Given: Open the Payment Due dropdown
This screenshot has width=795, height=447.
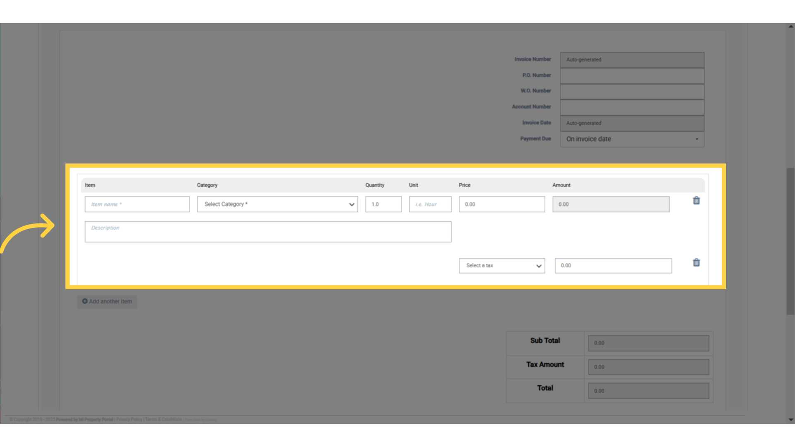Looking at the screenshot, I should [631, 139].
